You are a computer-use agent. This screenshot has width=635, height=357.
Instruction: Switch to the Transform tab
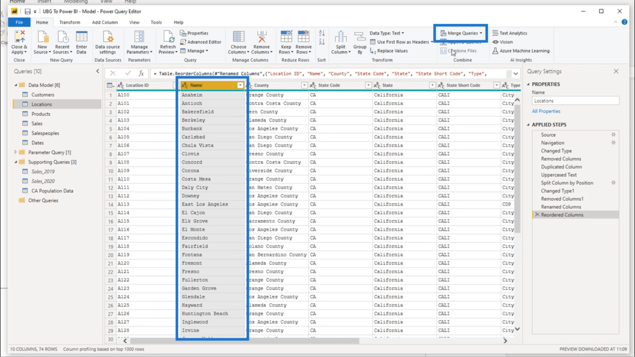tap(70, 22)
